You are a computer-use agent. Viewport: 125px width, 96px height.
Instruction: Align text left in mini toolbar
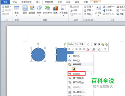pyautogui.click(x=76, y=49)
